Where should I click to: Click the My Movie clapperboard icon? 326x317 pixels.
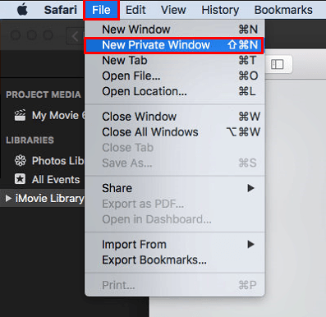[20, 115]
